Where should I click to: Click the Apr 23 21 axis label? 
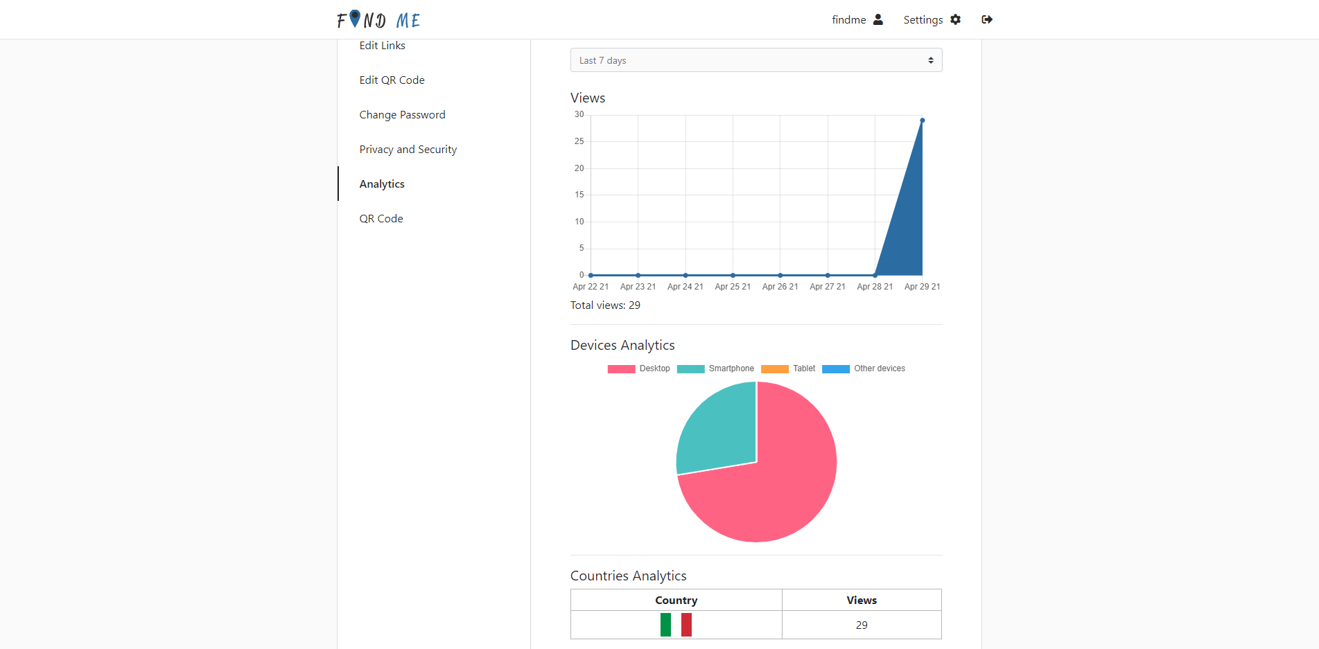coord(638,287)
